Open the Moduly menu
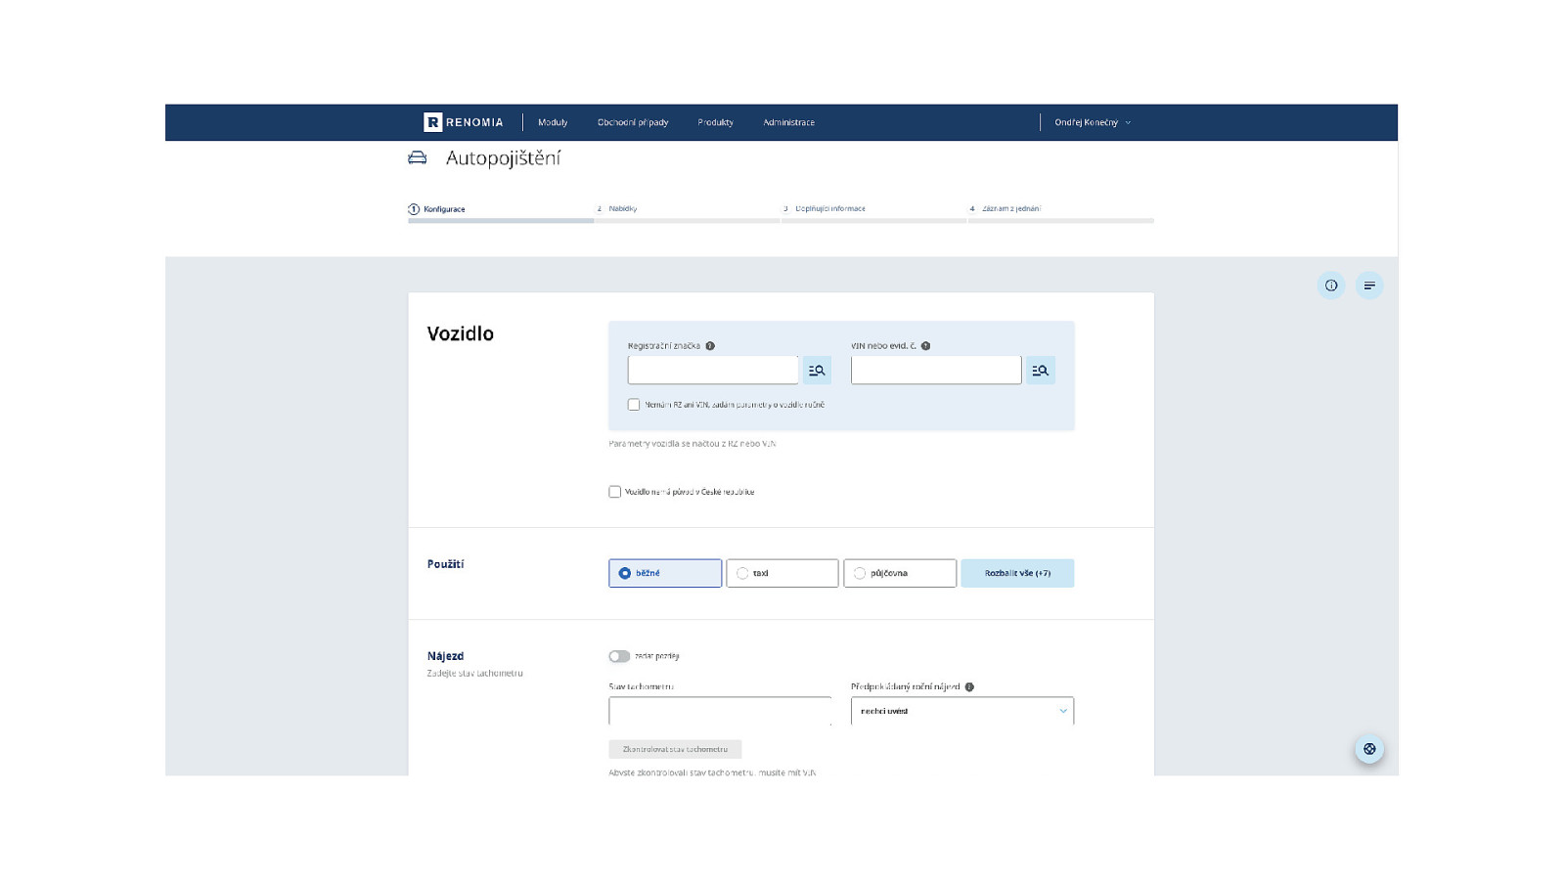Image resolution: width=1565 pixels, height=880 pixels. 553,122
